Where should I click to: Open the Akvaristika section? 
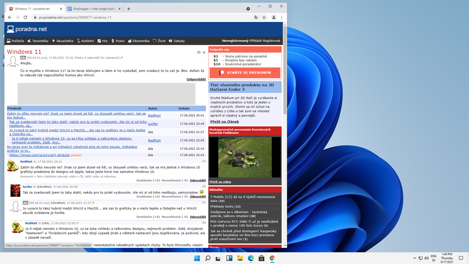(63, 41)
